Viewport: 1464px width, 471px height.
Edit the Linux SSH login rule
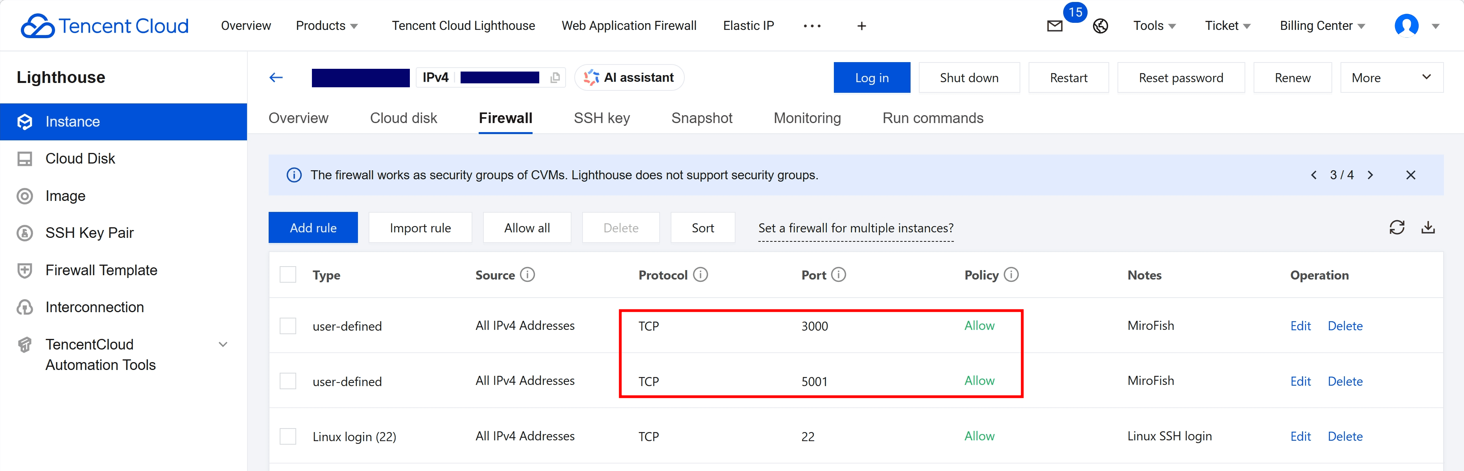pyautogui.click(x=1300, y=436)
